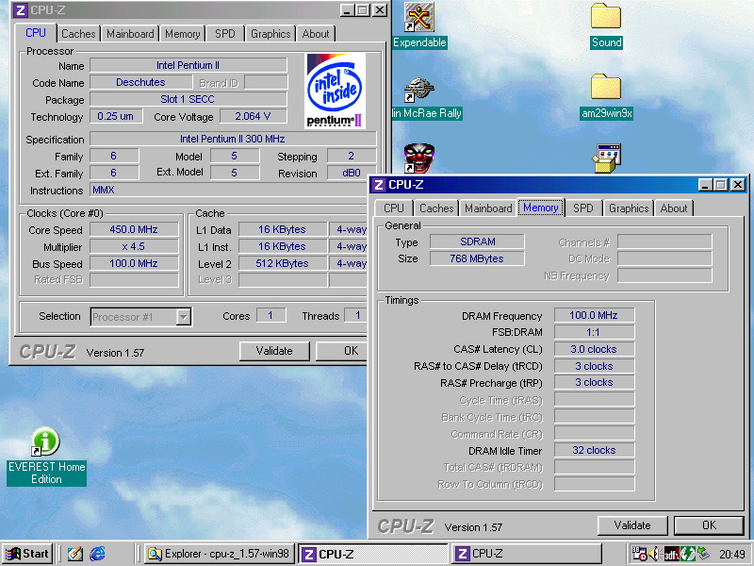Click the DRAM Frequency value 100.0 MHz
This screenshot has width=754, height=566.
click(x=594, y=315)
